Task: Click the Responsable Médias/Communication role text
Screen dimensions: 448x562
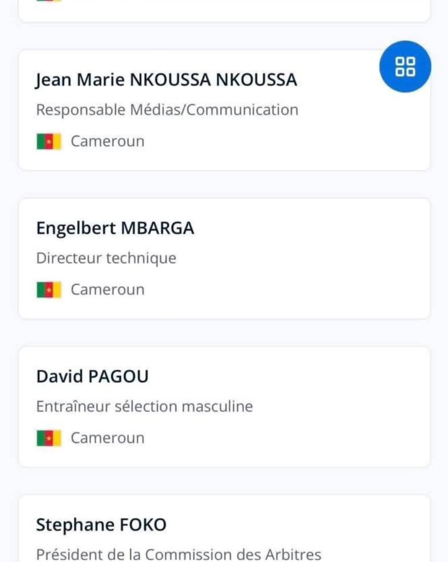Action: coord(167,110)
